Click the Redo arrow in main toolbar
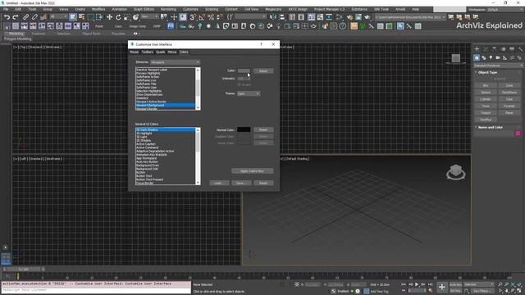This screenshot has height=295, width=525. pos(16,16)
